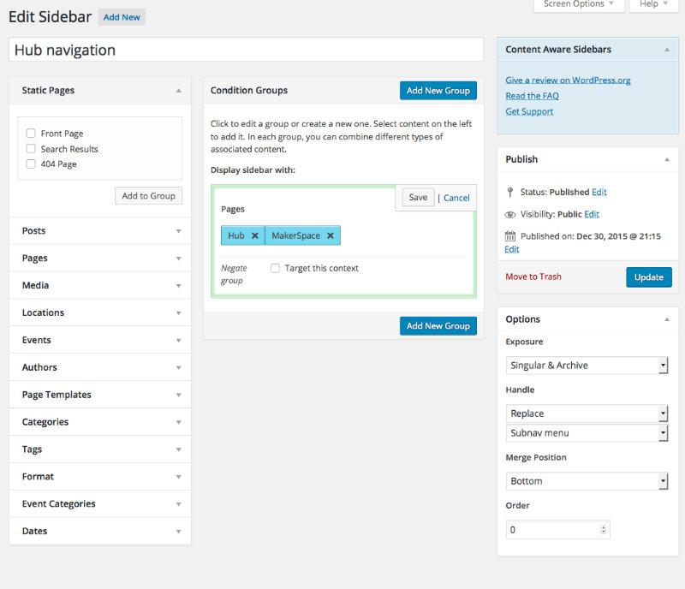This screenshot has width=685, height=589.
Task: Expand the Categories section
Action: point(100,422)
